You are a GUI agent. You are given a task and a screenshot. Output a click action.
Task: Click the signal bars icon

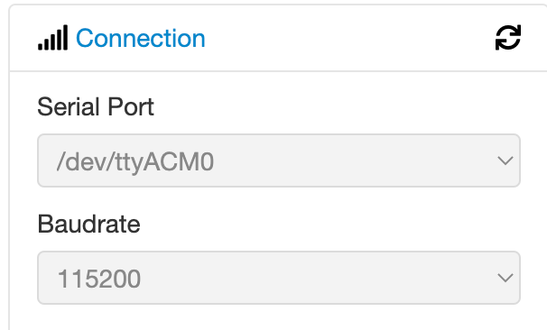[52, 38]
